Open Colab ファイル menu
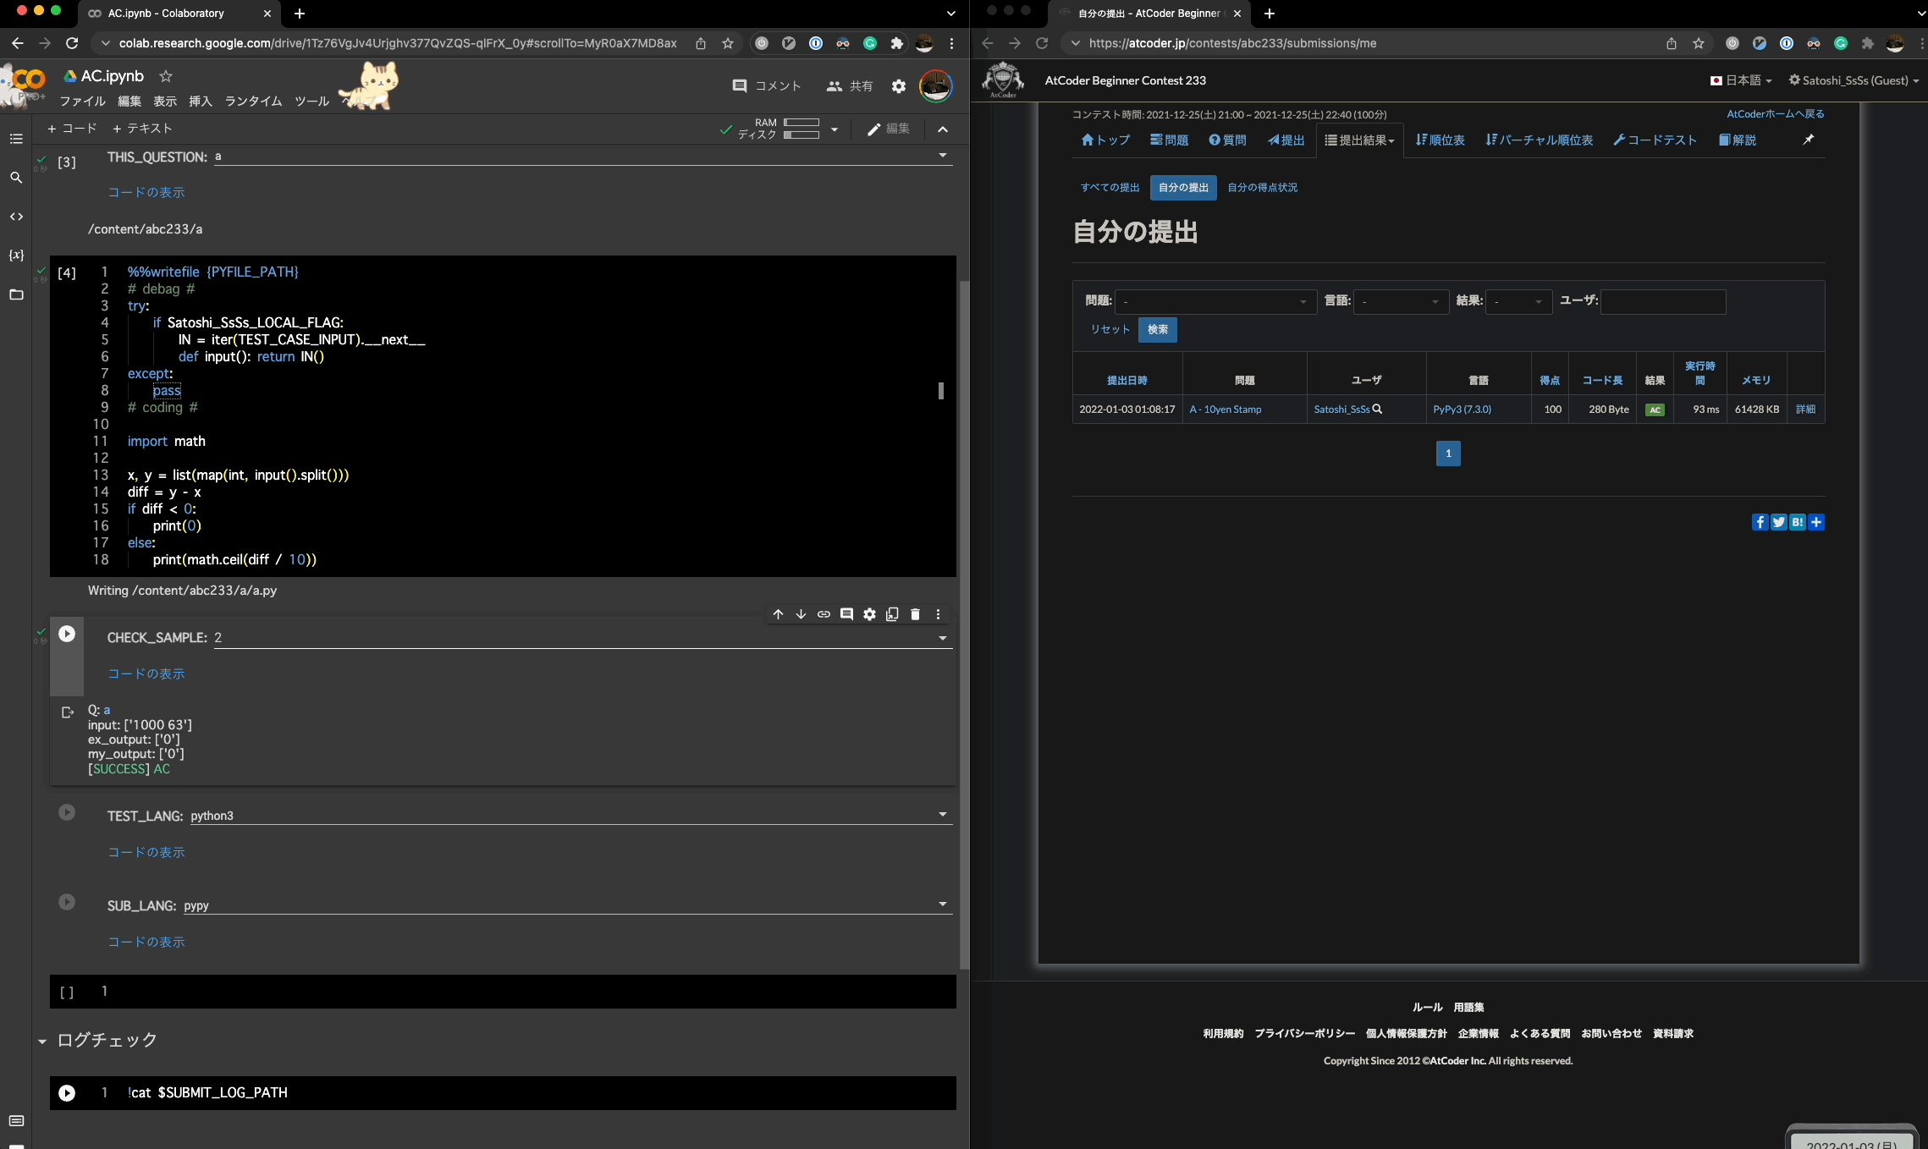This screenshot has width=1928, height=1149. [x=82, y=102]
